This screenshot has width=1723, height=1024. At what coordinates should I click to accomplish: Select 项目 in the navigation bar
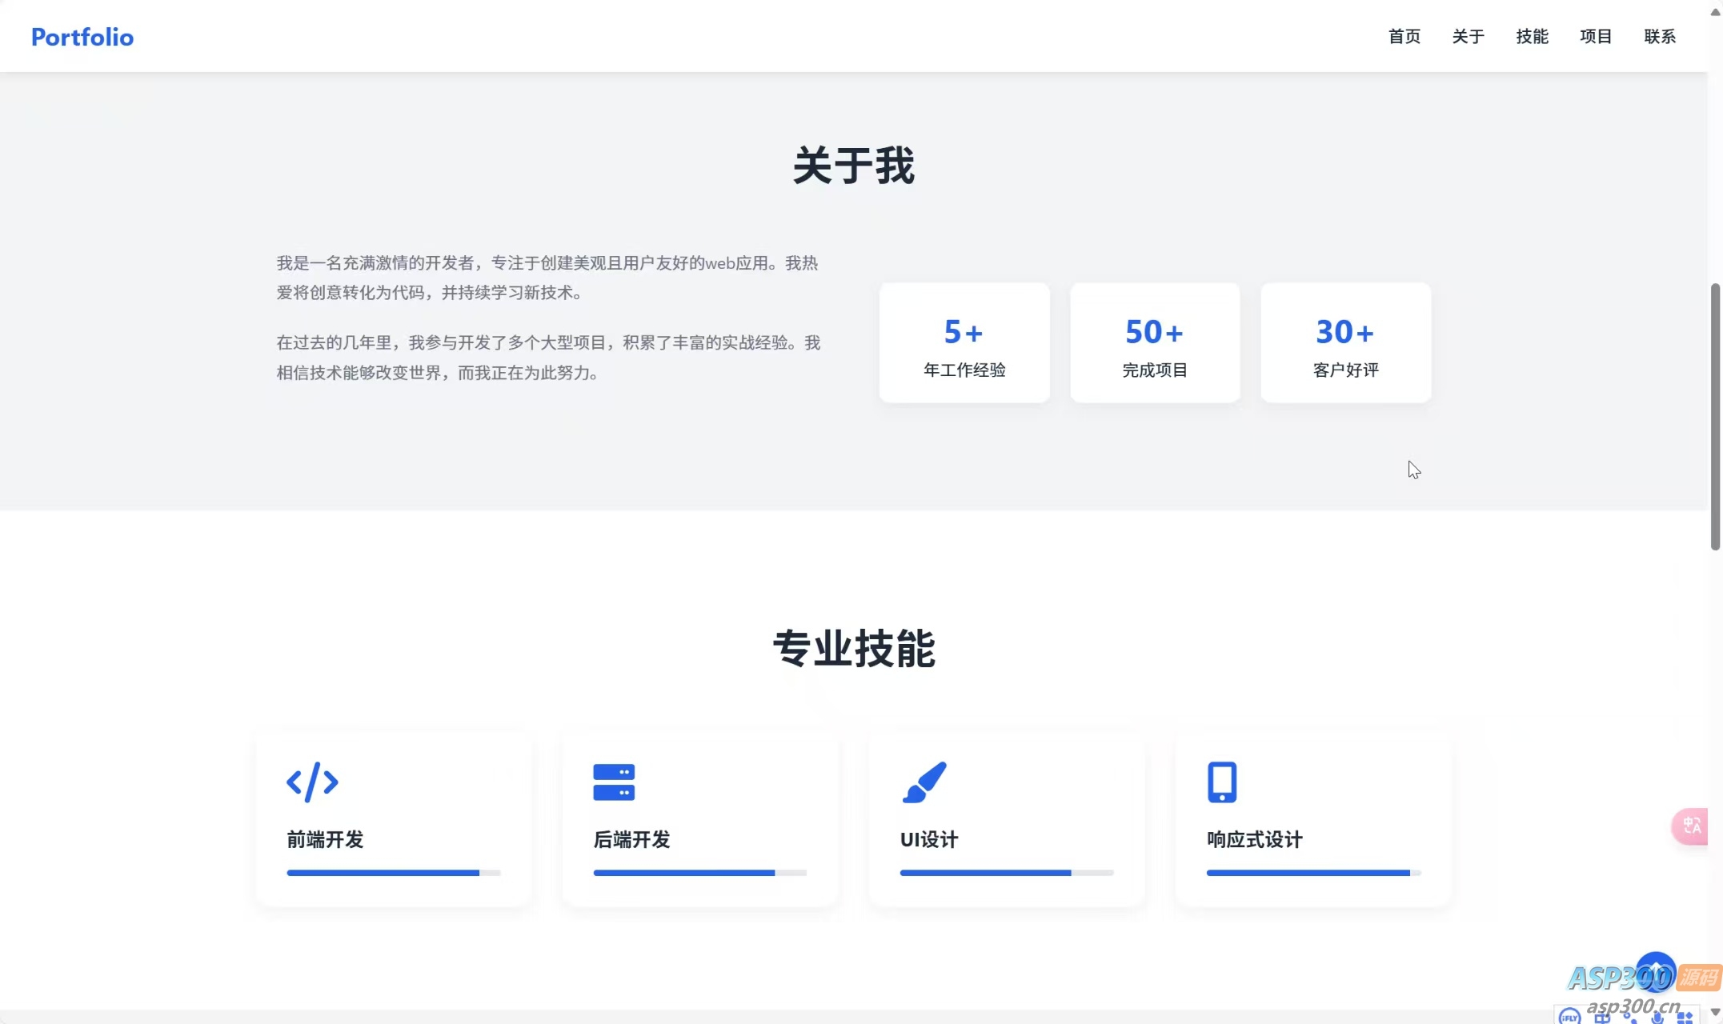pyautogui.click(x=1595, y=36)
